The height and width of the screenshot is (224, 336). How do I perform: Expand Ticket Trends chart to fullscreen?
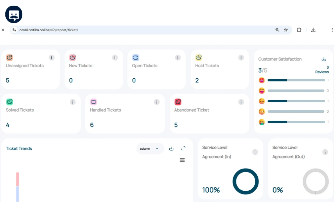pos(183,149)
